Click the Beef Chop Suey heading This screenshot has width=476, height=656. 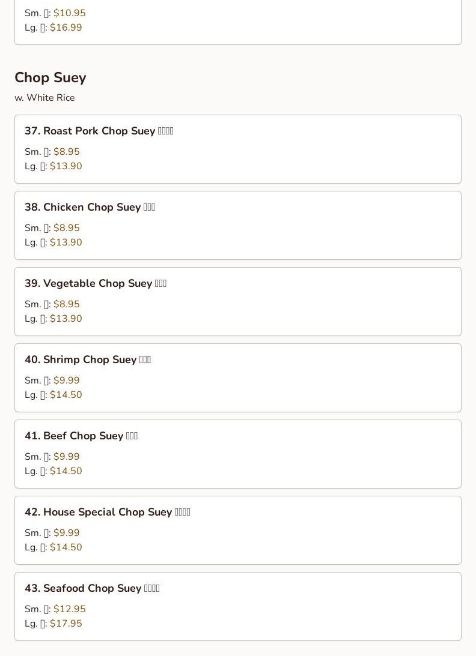coord(81,436)
